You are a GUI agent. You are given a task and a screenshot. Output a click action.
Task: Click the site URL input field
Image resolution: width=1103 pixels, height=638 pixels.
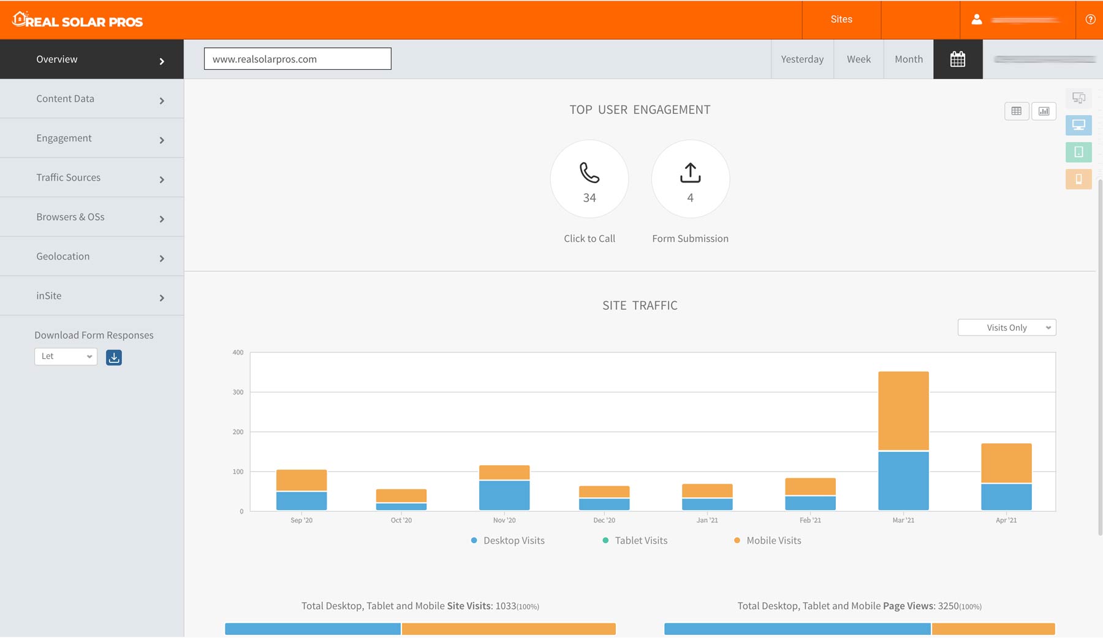coord(298,59)
